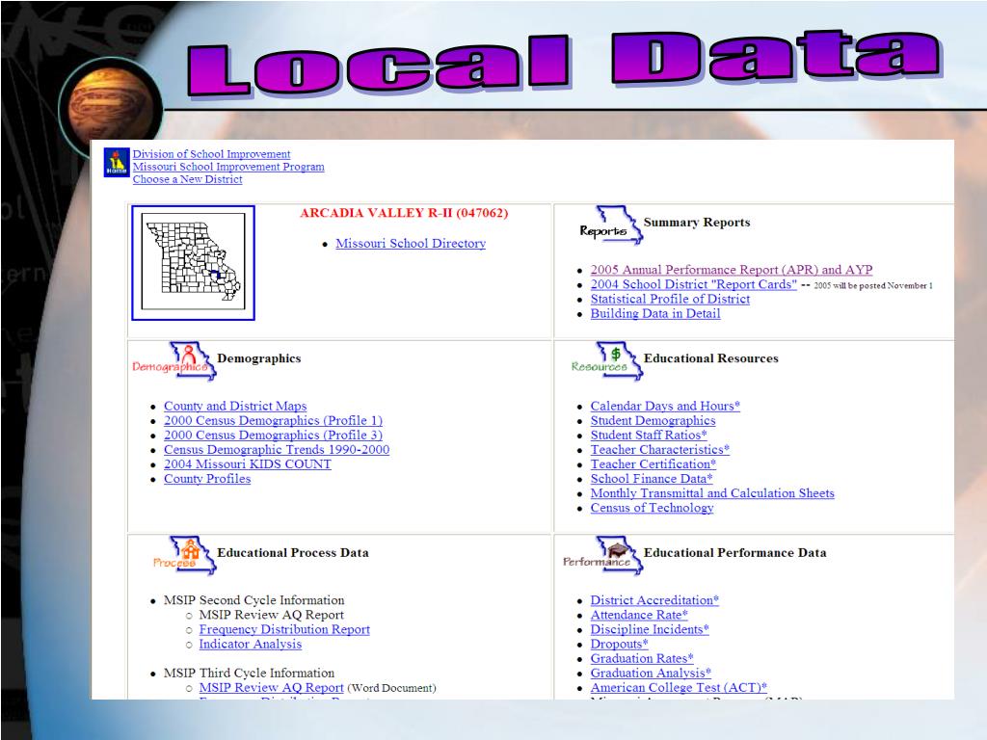The width and height of the screenshot is (987, 740).
Task: Open Missouri School Improvement Program link
Action: 228,167
